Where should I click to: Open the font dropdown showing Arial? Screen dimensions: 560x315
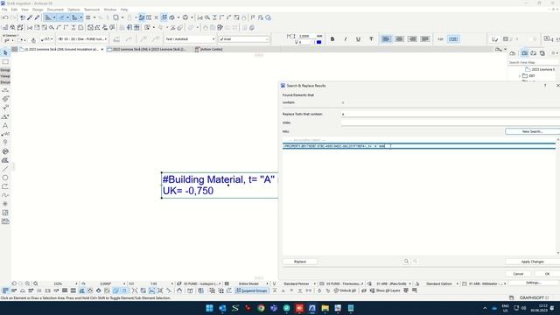(x=244, y=38)
